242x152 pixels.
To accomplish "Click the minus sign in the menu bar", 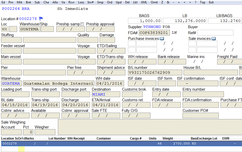I will click(174, 2).
